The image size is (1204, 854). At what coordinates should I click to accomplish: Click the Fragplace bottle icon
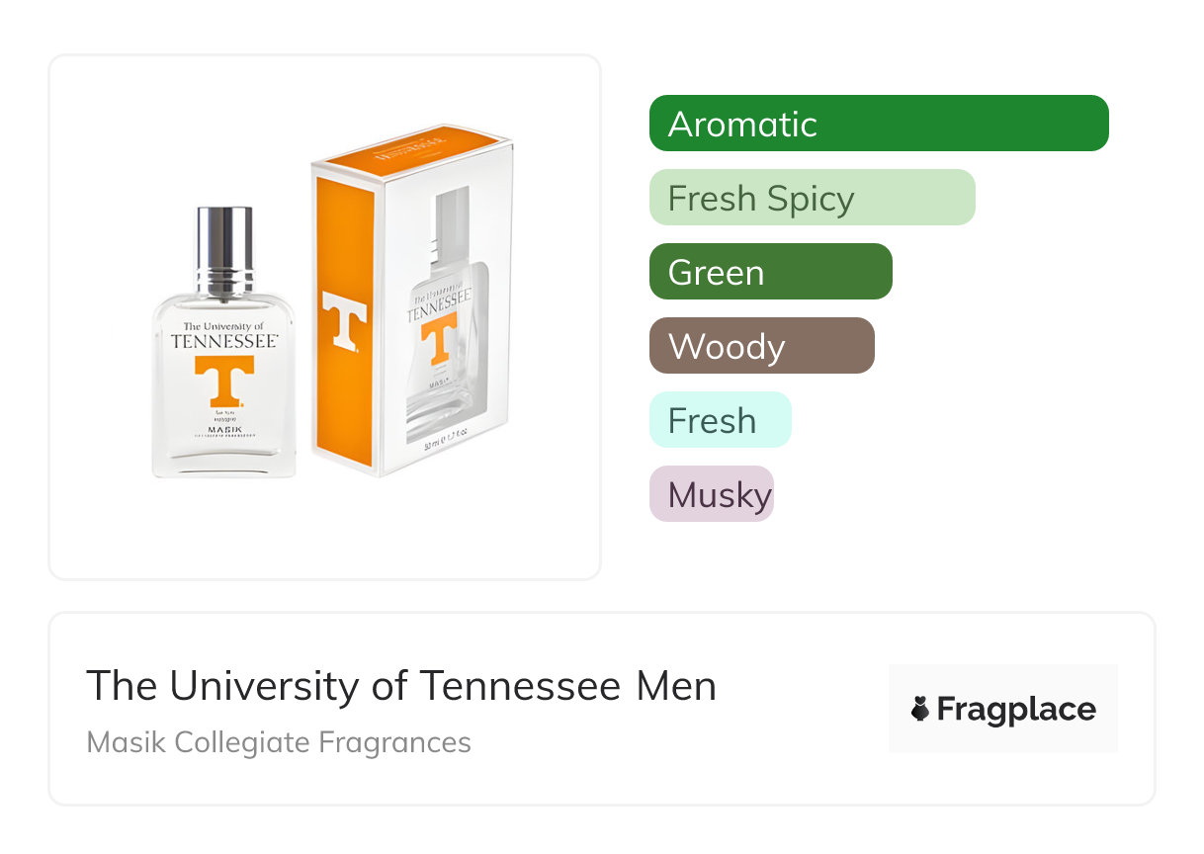tap(920, 710)
